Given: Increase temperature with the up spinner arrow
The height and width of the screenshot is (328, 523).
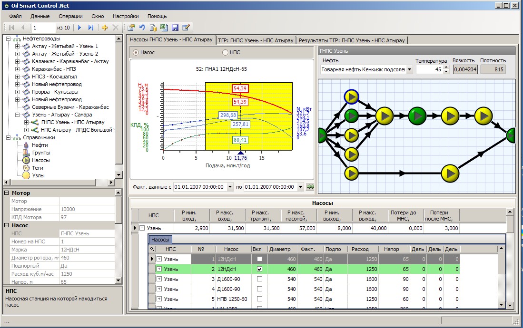Looking at the screenshot, I should (446, 67).
